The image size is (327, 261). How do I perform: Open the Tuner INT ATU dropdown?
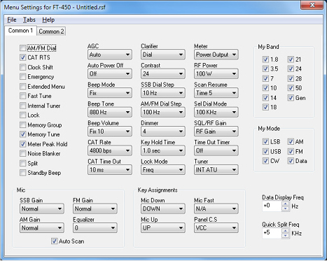[216, 170]
